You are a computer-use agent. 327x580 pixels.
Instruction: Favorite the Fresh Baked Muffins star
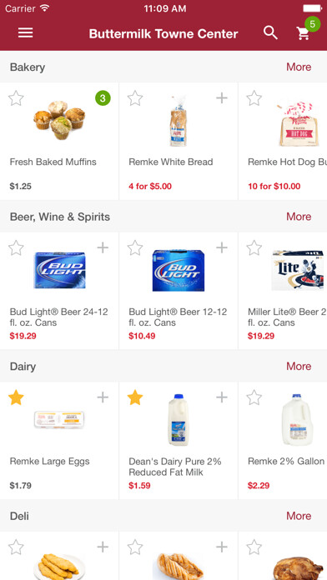pos(16,98)
